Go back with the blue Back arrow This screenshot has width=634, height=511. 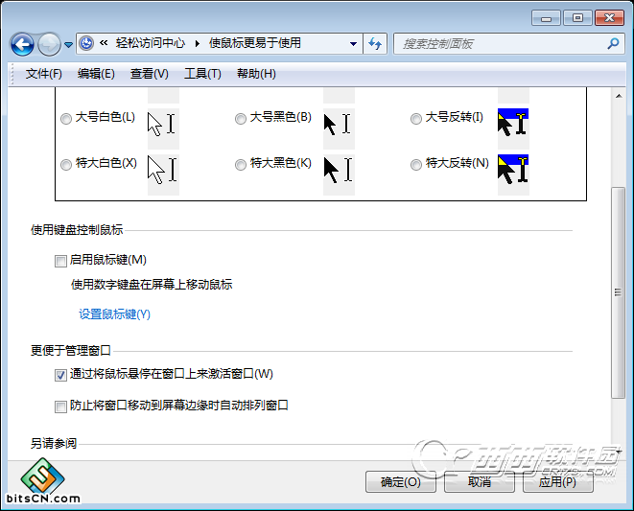click(x=22, y=44)
